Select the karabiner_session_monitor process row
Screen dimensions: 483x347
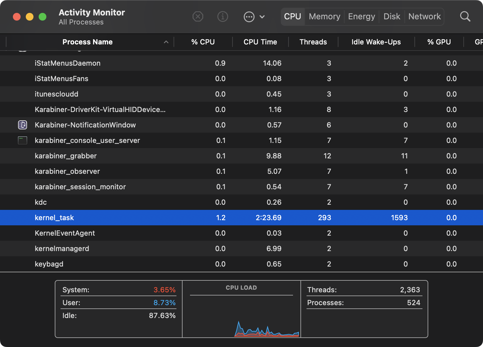point(241,187)
